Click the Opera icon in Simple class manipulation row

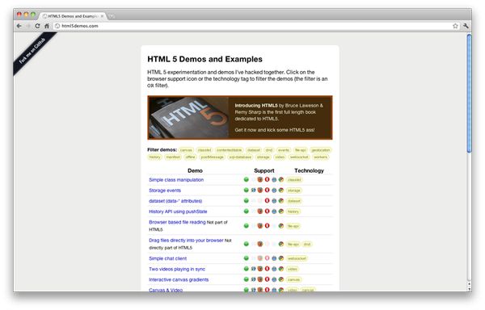(x=267, y=179)
